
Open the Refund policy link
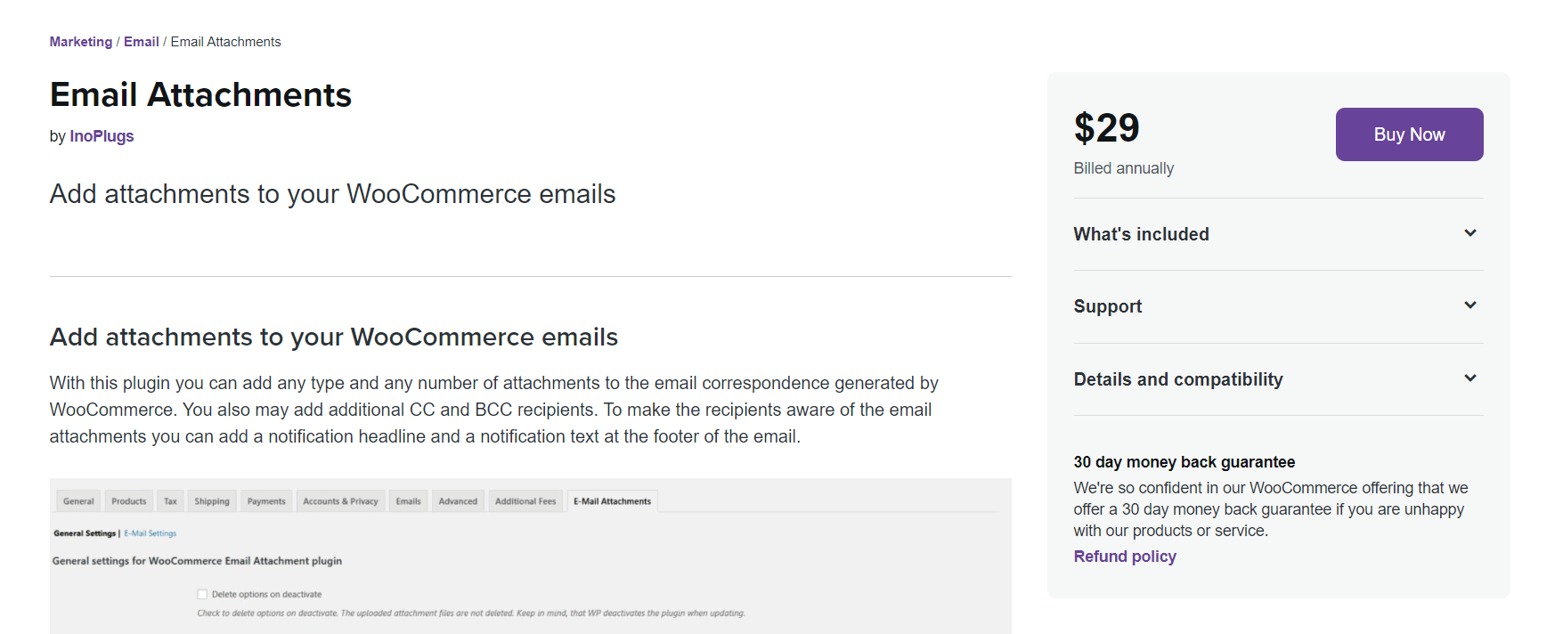point(1124,556)
